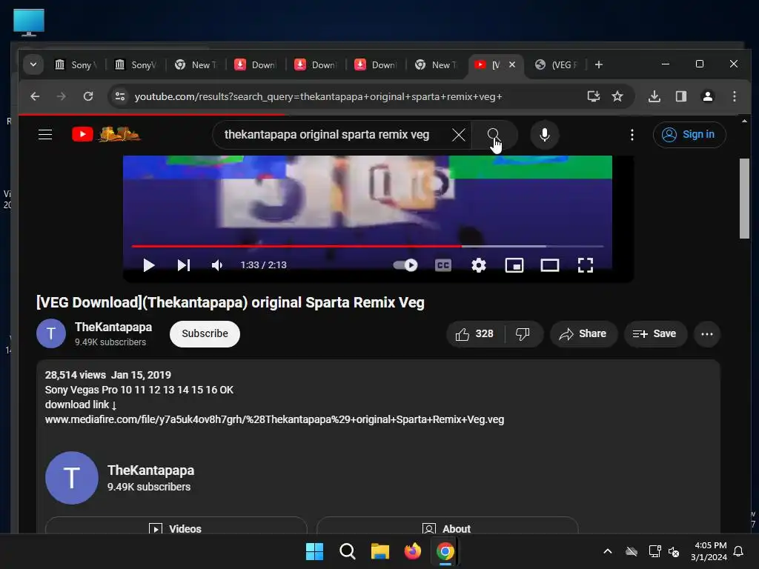The width and height of the screenshot is (759, 569).
Task: Skip to the next video
Action: click(x=184, y=265)
